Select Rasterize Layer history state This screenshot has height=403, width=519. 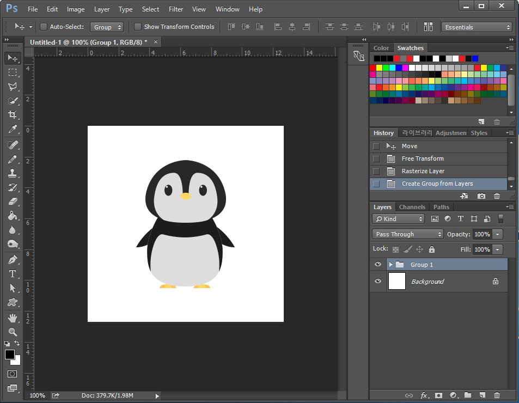438,172
